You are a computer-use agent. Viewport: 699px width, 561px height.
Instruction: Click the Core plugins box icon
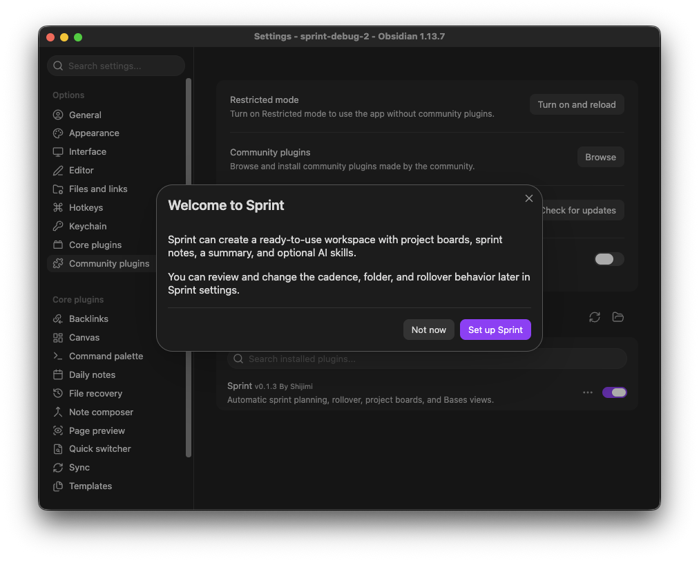[58, 245]
